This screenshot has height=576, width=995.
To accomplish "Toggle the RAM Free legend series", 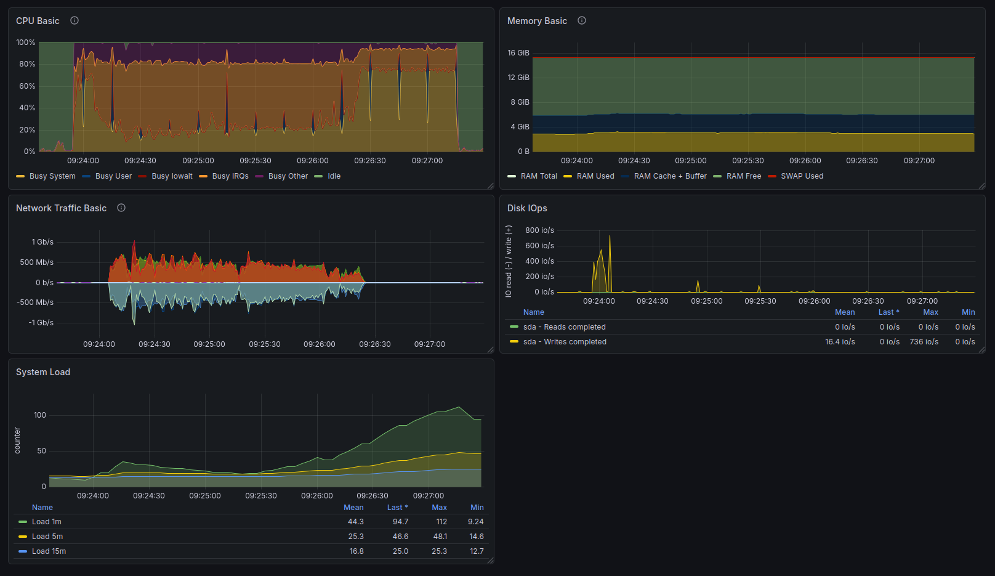I will 744,176.
